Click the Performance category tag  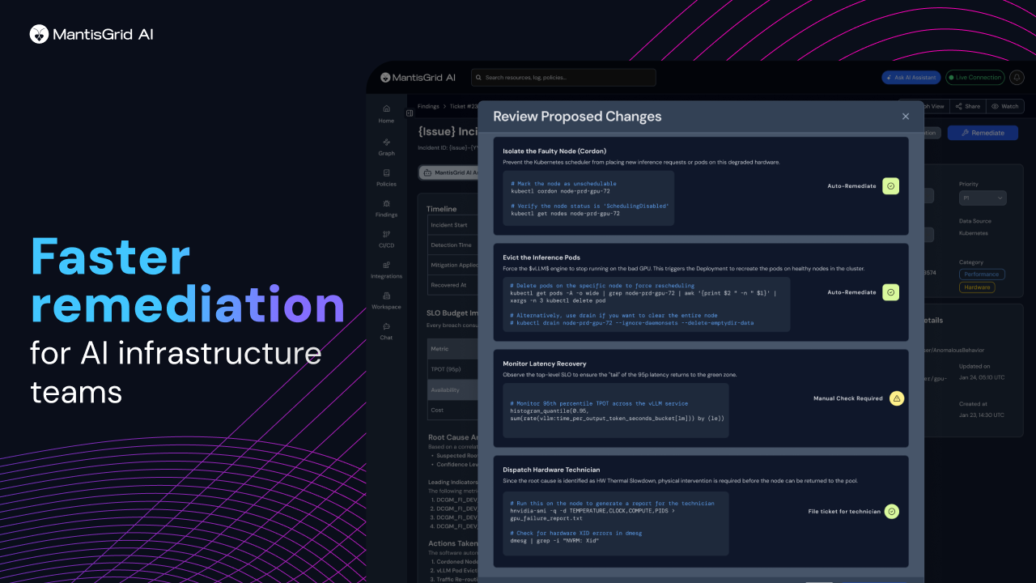point(983,274)
